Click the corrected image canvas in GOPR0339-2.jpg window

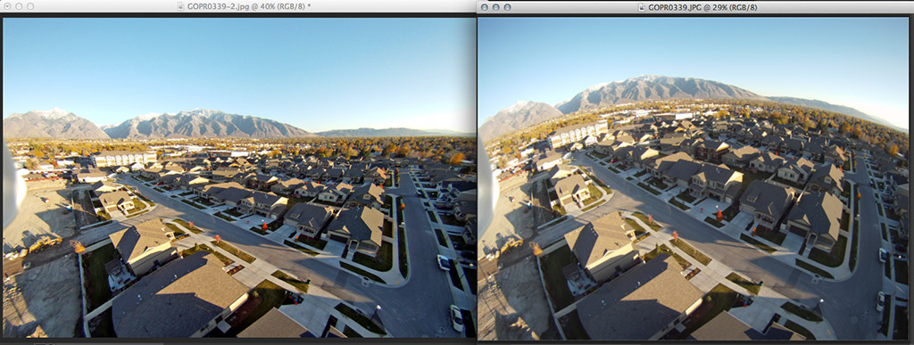(239, 177)
